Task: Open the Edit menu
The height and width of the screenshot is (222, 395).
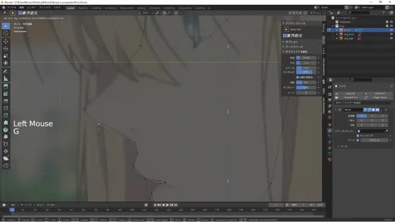Action: [22, 8]
